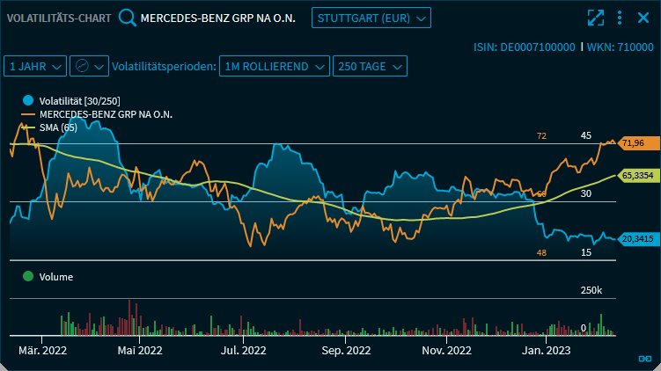The height and width of the screenshot is (371, 661).
Task: Click the yellow-green 65,3354 SMA value tag
Action: (x=635, y=176)
